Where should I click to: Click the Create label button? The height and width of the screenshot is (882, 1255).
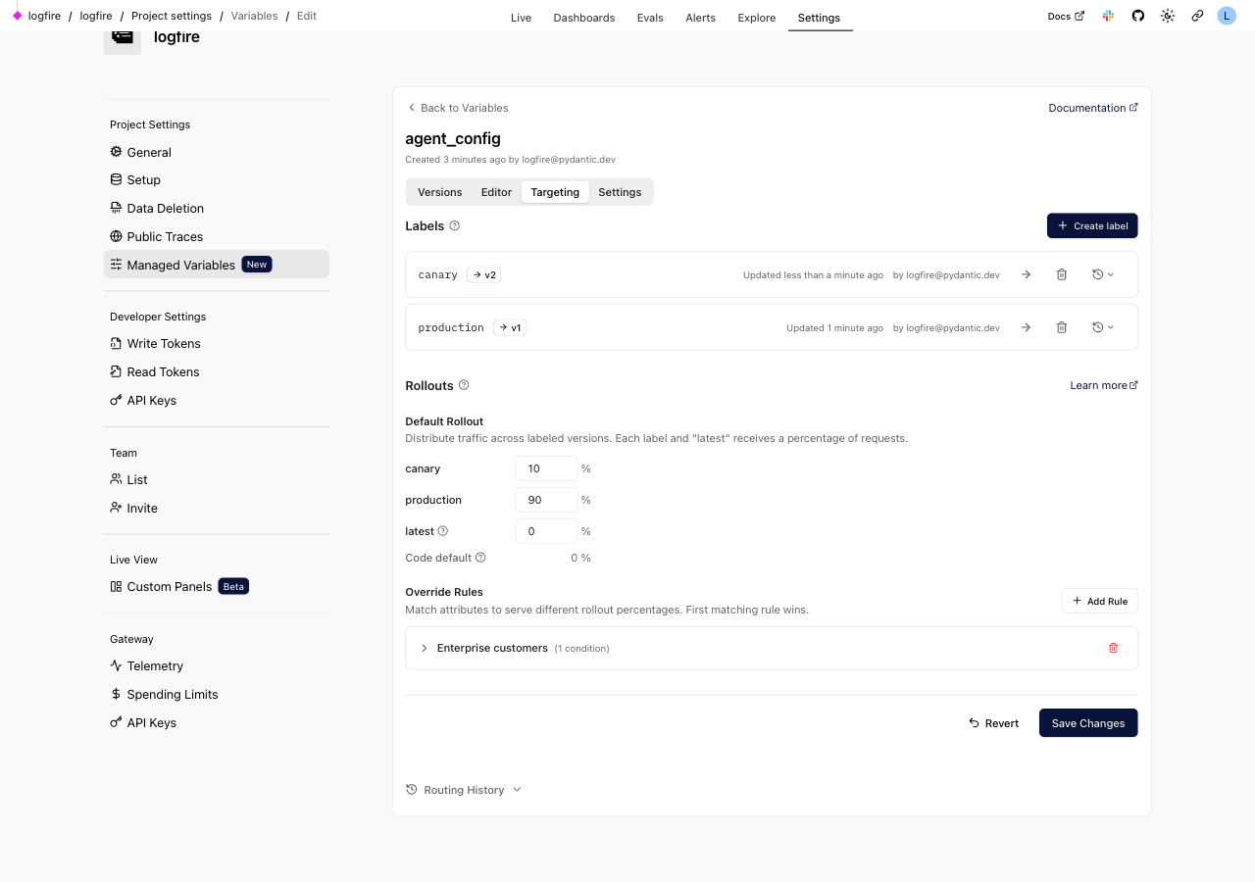tap(1091, 225)
